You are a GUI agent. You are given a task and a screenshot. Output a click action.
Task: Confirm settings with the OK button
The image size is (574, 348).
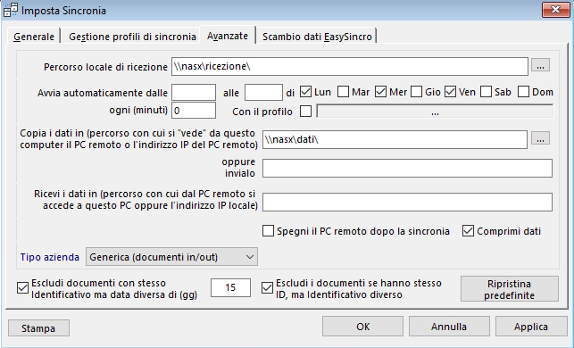tap(362, 326)
